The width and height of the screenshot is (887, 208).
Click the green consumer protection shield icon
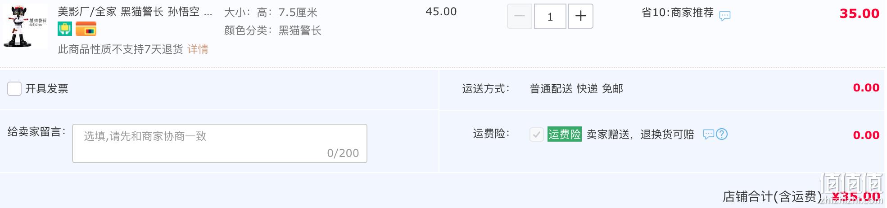point(65,29)
